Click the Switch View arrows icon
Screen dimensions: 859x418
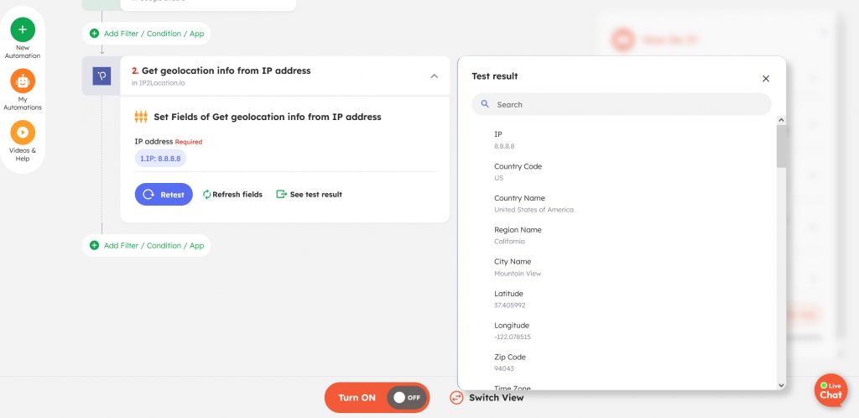[x=456, y=398]
